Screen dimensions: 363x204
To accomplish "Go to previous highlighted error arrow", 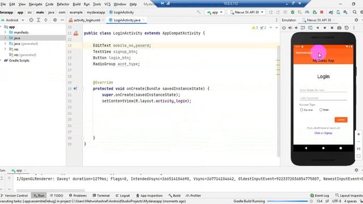I will (x=271, y=28).
